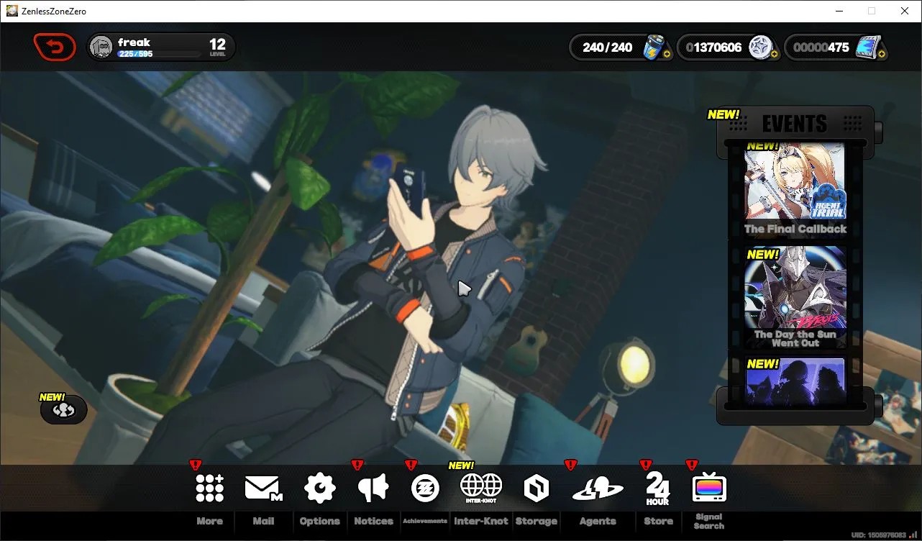
Task: Minimize the ZenlessZoneZero window
Action: click(839, 11)
